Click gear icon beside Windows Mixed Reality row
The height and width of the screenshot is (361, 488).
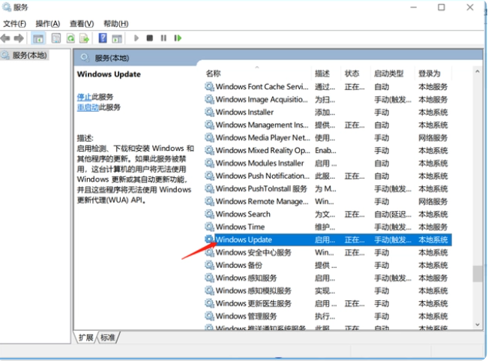point(209,150)
